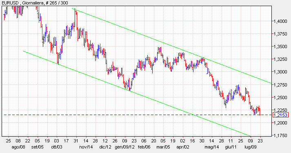Select the mag/14 month label

212,147
